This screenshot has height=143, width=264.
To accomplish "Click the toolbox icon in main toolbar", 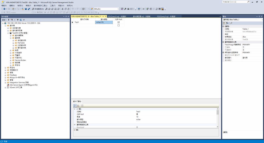I will click(x=128, y=9).
